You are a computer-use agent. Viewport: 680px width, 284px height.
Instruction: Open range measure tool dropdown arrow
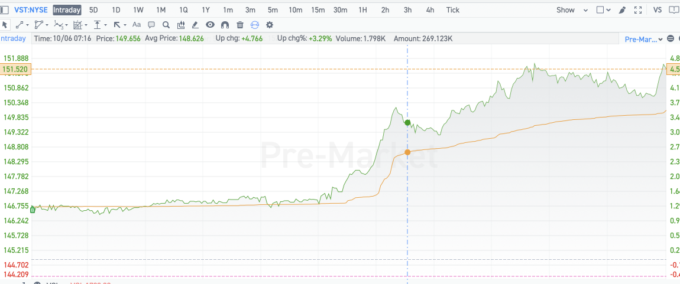105,25
